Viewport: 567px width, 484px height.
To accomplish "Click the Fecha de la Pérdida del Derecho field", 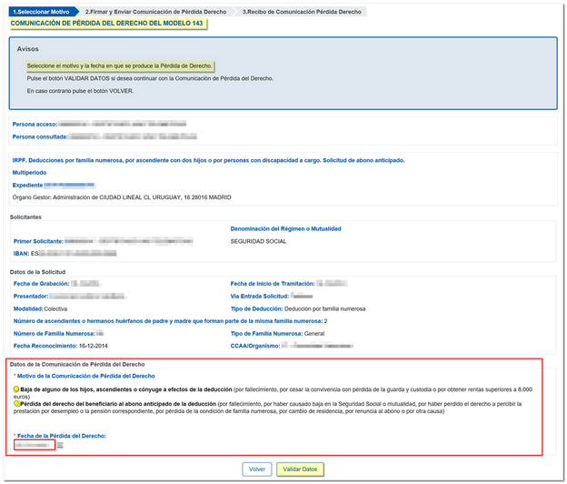I will [33, 447].
